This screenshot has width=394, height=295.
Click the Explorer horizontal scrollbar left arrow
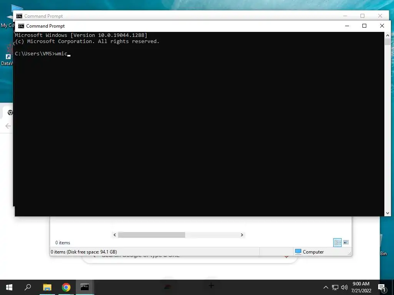115,235
